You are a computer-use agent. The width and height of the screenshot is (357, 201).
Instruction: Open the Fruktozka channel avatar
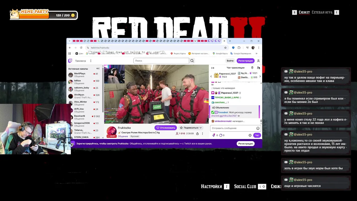coord(112,131)
